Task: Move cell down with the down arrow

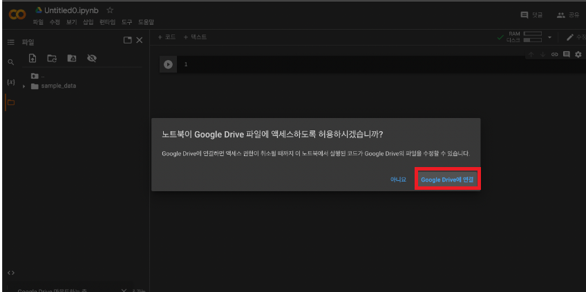Action: click(x=542, y=55)
